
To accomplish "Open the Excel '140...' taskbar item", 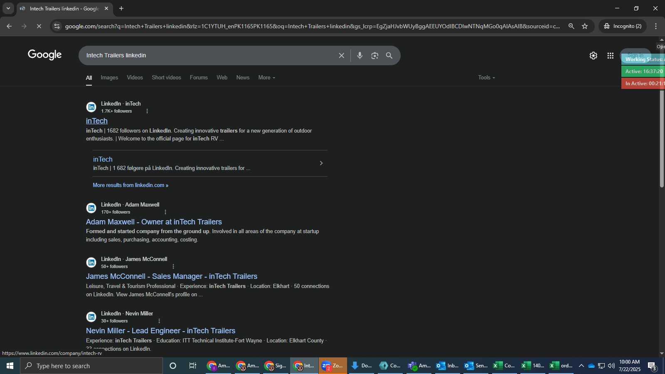I will click(532, 366).
